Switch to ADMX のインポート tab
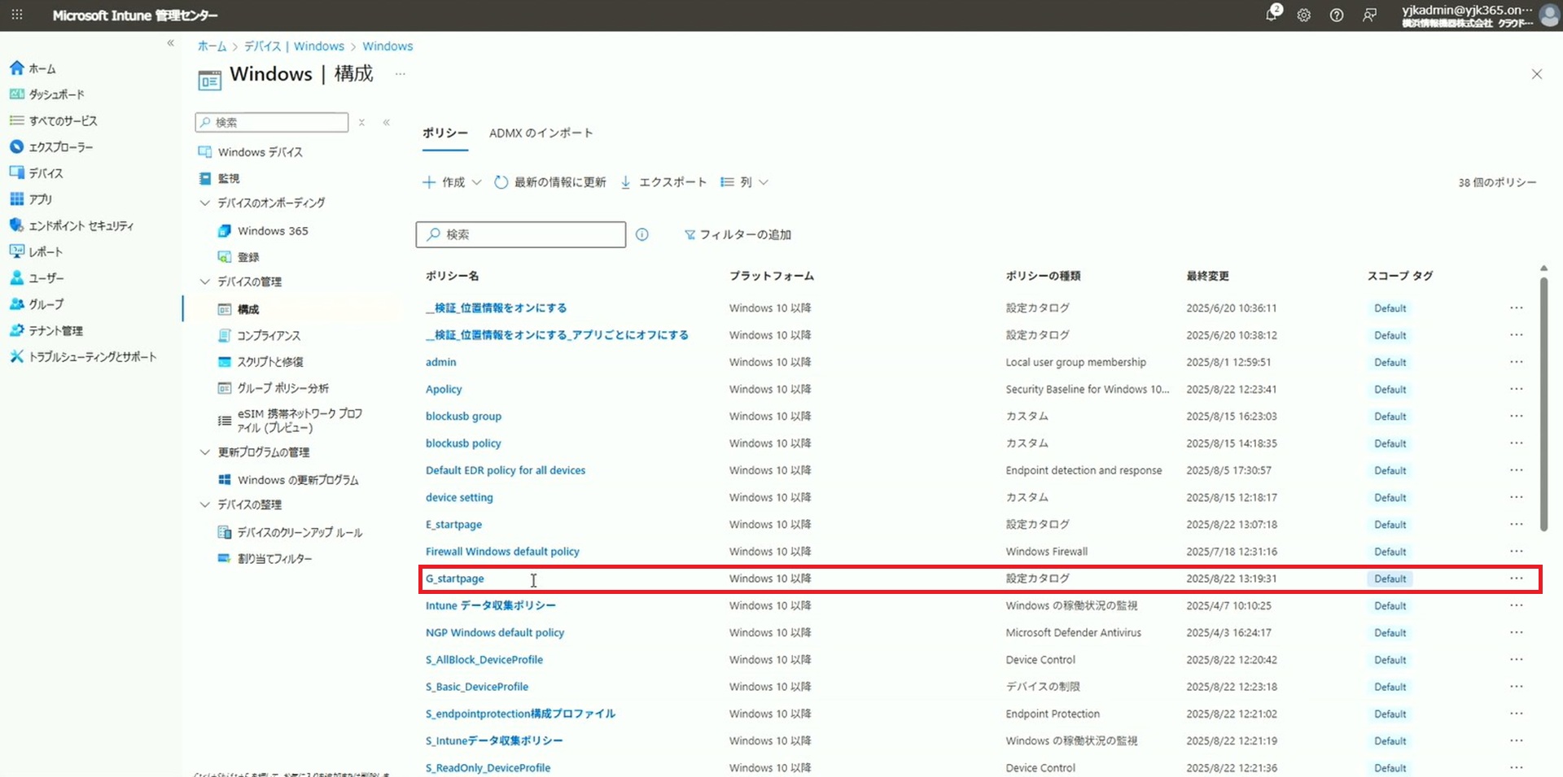Image resolution: width=1563 pixels, height=777 pixels. [x=541, y=133]
